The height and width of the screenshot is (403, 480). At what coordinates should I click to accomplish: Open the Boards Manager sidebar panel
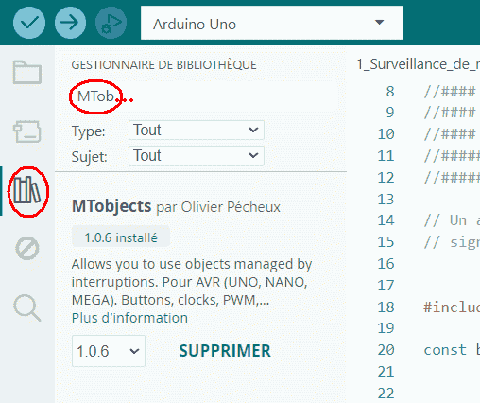click(27, 131)
